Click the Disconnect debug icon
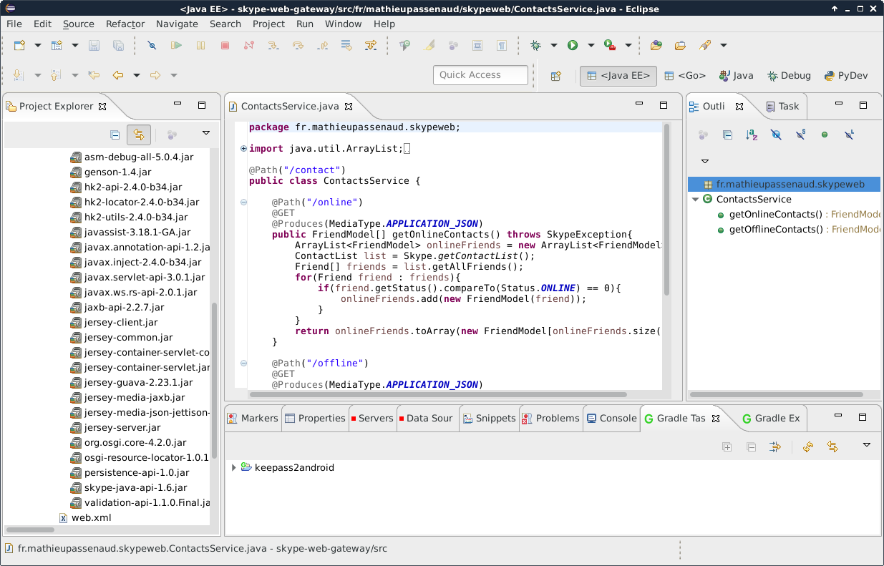Viewport: 884px width, 566px height. 249,45
